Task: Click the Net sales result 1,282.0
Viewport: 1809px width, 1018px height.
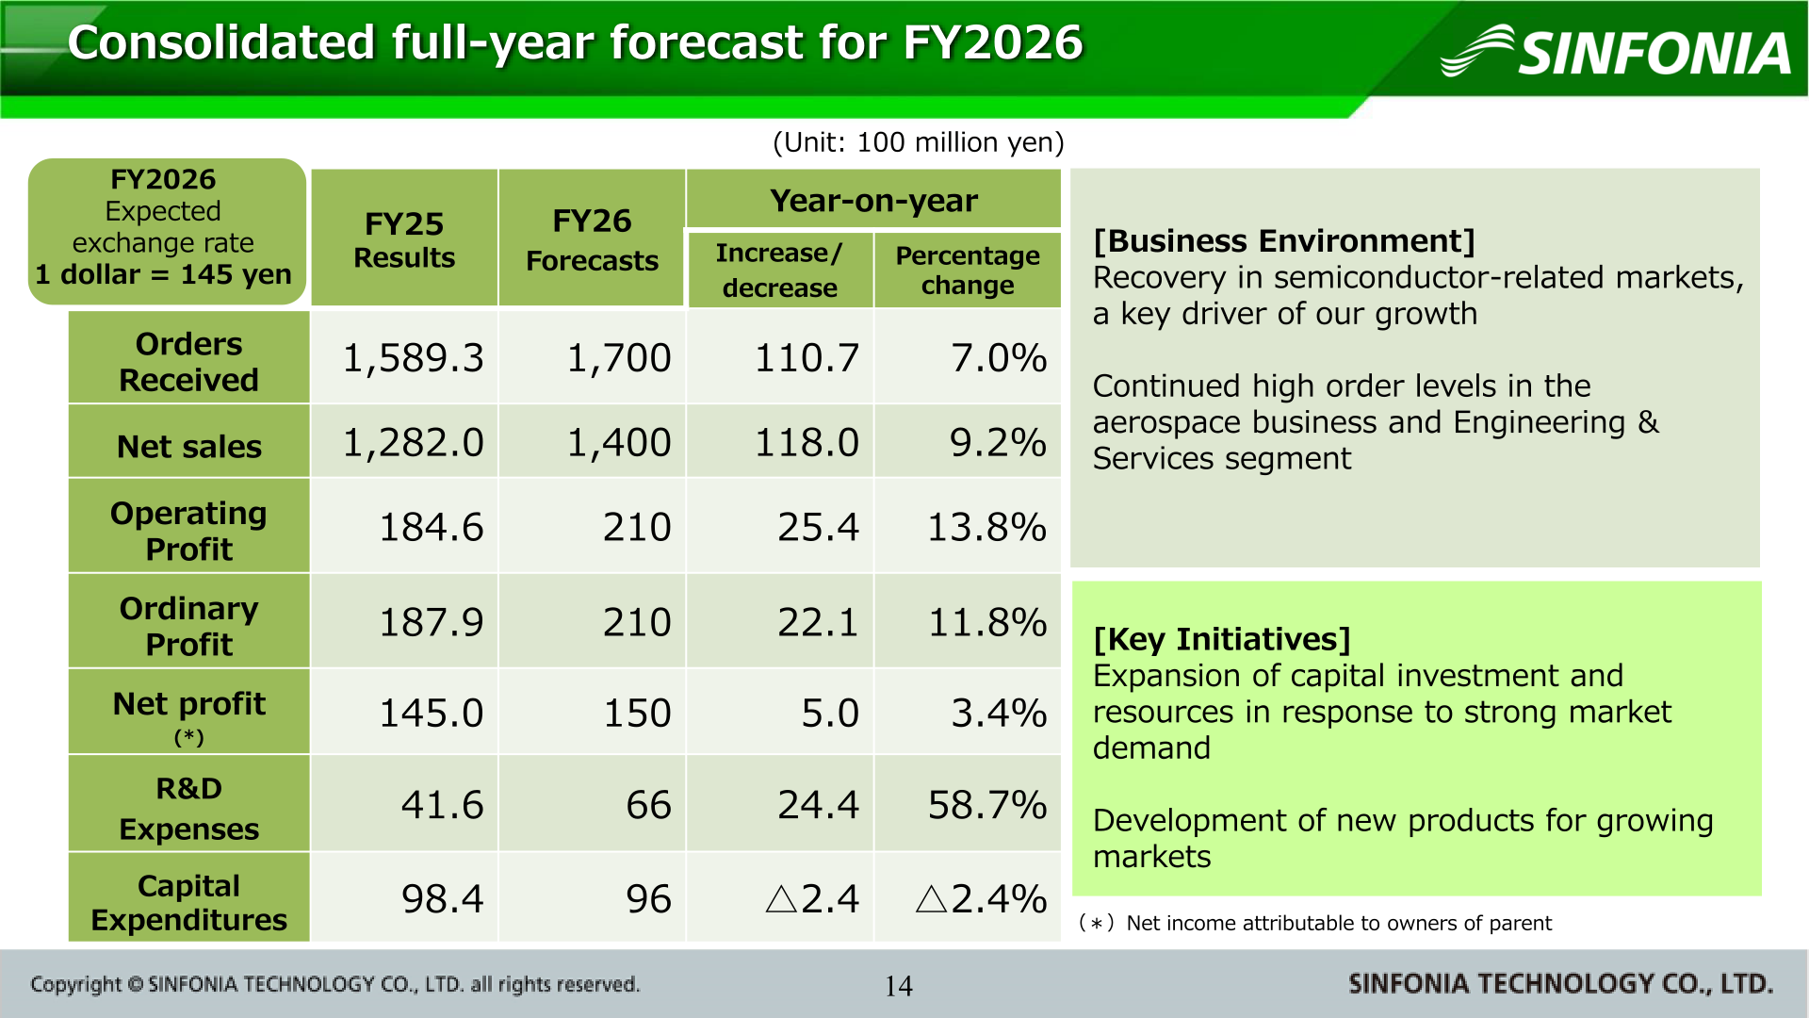Action: [413, 443]
